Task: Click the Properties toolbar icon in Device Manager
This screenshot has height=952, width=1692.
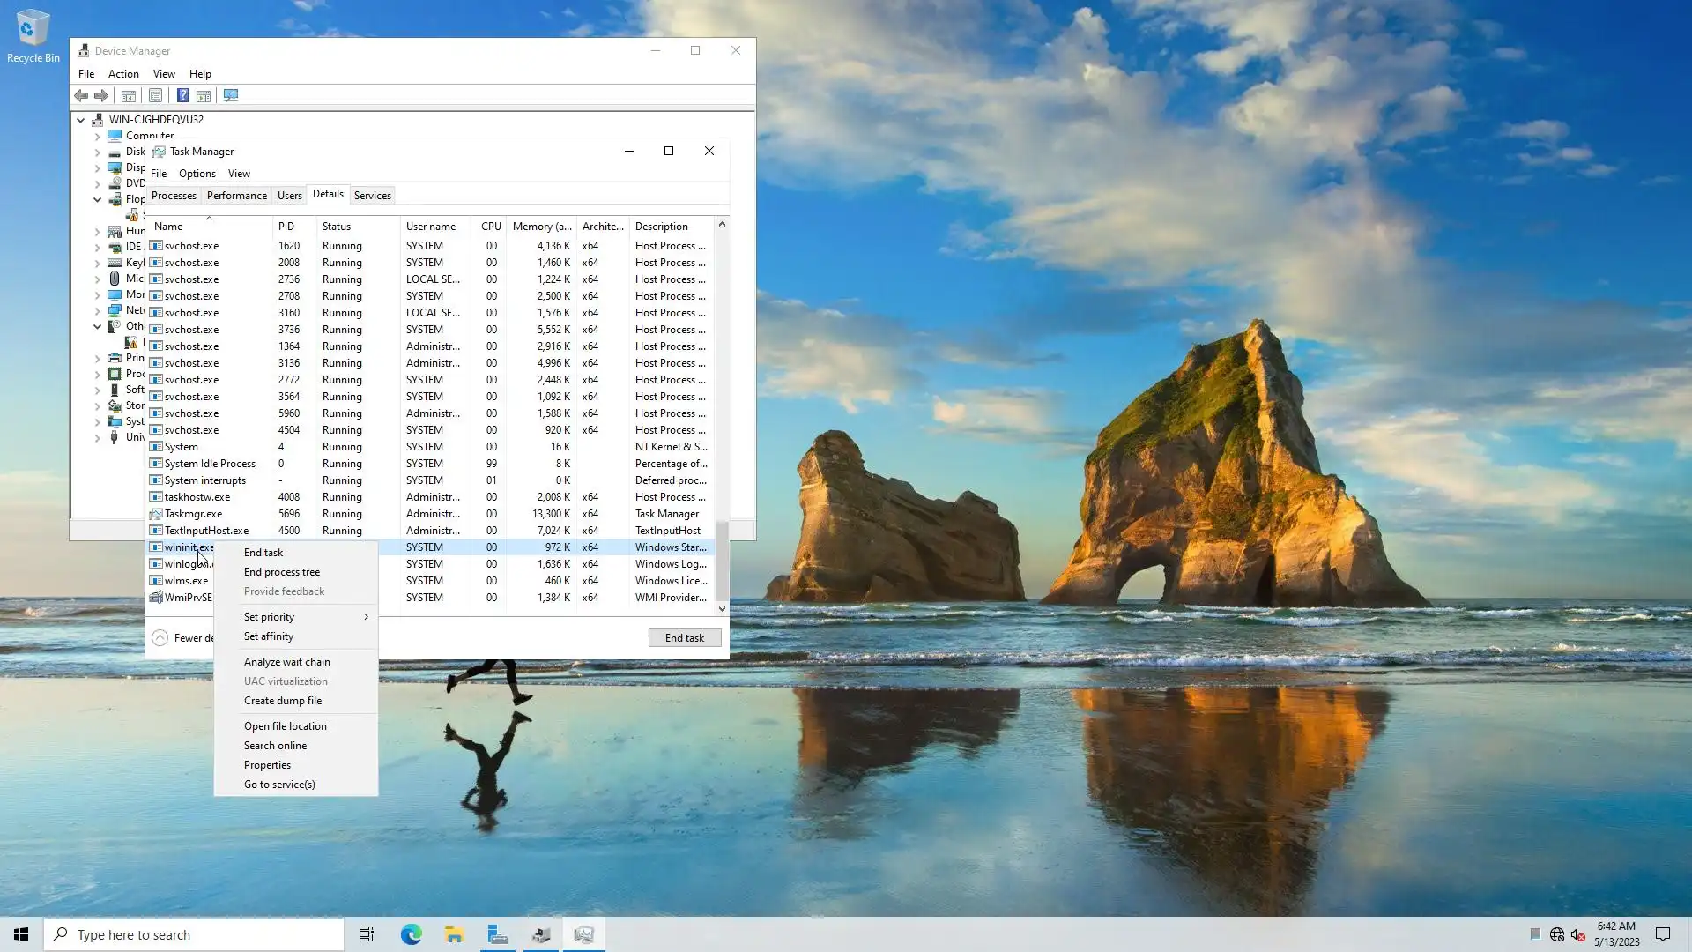Action: tap(155, 95)
